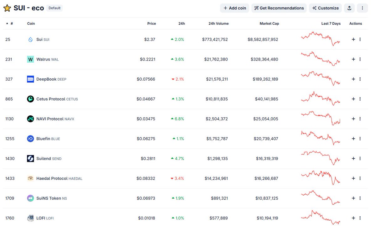Open Cetus Protocol coin link
The height and width of the screenshot is (227, 376).
57,99
